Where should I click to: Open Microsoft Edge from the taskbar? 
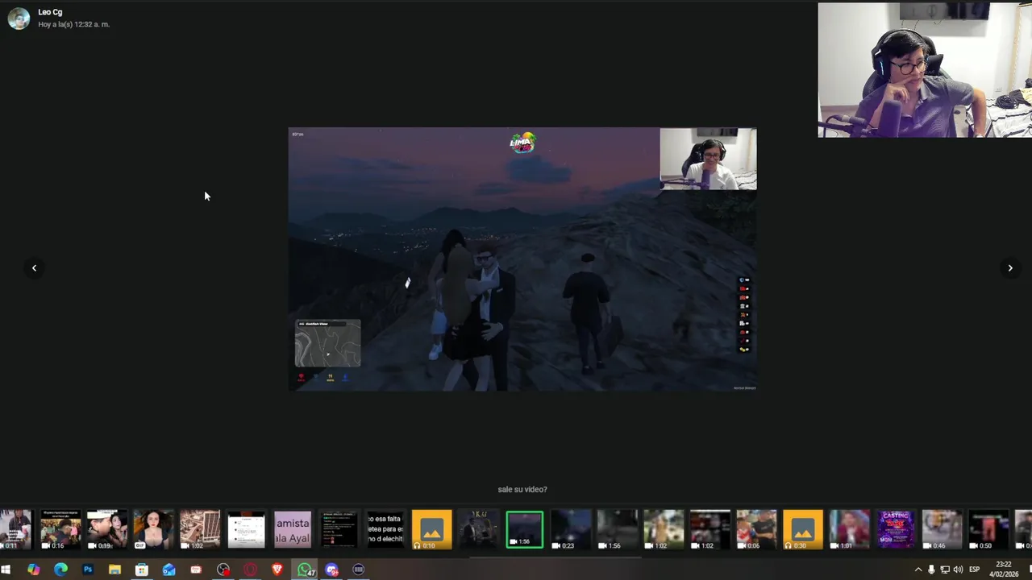[x=60, y=570]
